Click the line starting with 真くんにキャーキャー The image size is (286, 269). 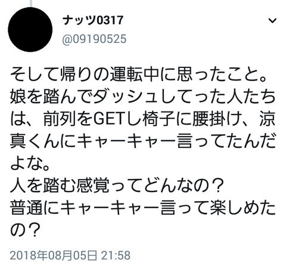pyautogui.click(x=142, y=141)
